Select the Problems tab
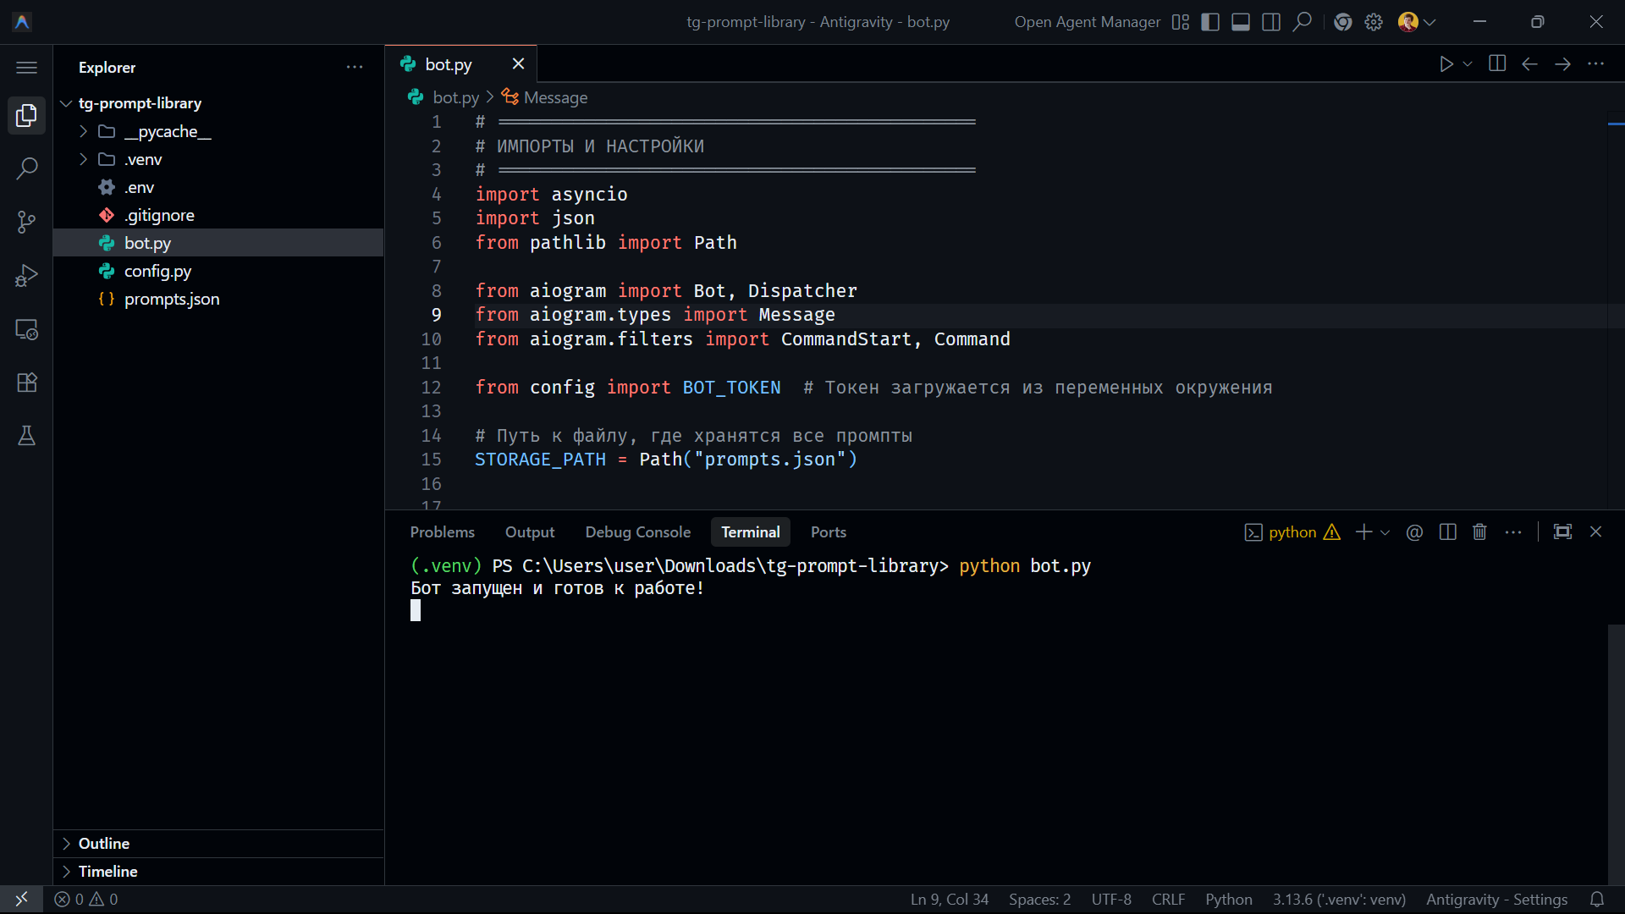The width and height of the screenshot is (1625, 914). [x=442, y=531]
